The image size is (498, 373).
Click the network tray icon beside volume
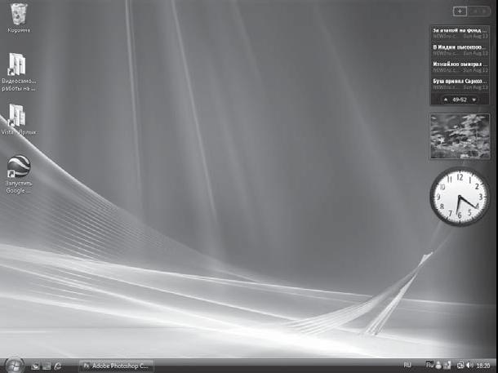[460, 366]
